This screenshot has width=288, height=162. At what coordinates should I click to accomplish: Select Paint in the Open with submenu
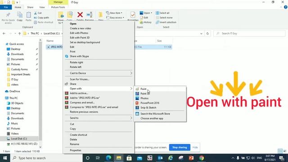point(160,89)
